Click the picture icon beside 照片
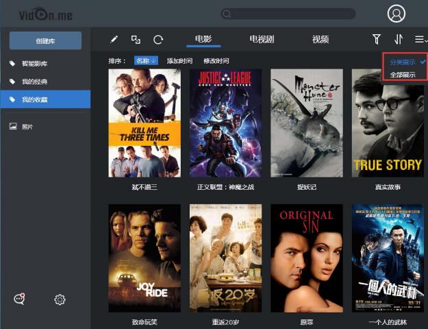 [x=13, y=126]
